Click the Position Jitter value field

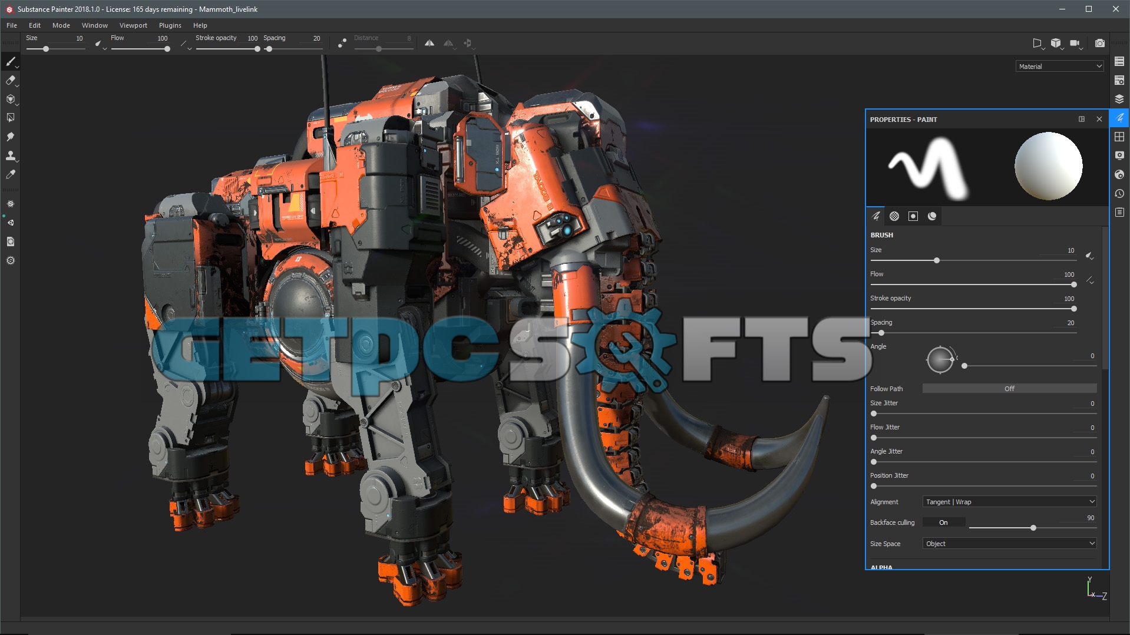tap(1086, 476)
